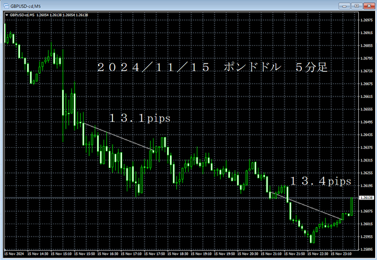Click time axis label 15 Nov 19:10

(201, 254)
